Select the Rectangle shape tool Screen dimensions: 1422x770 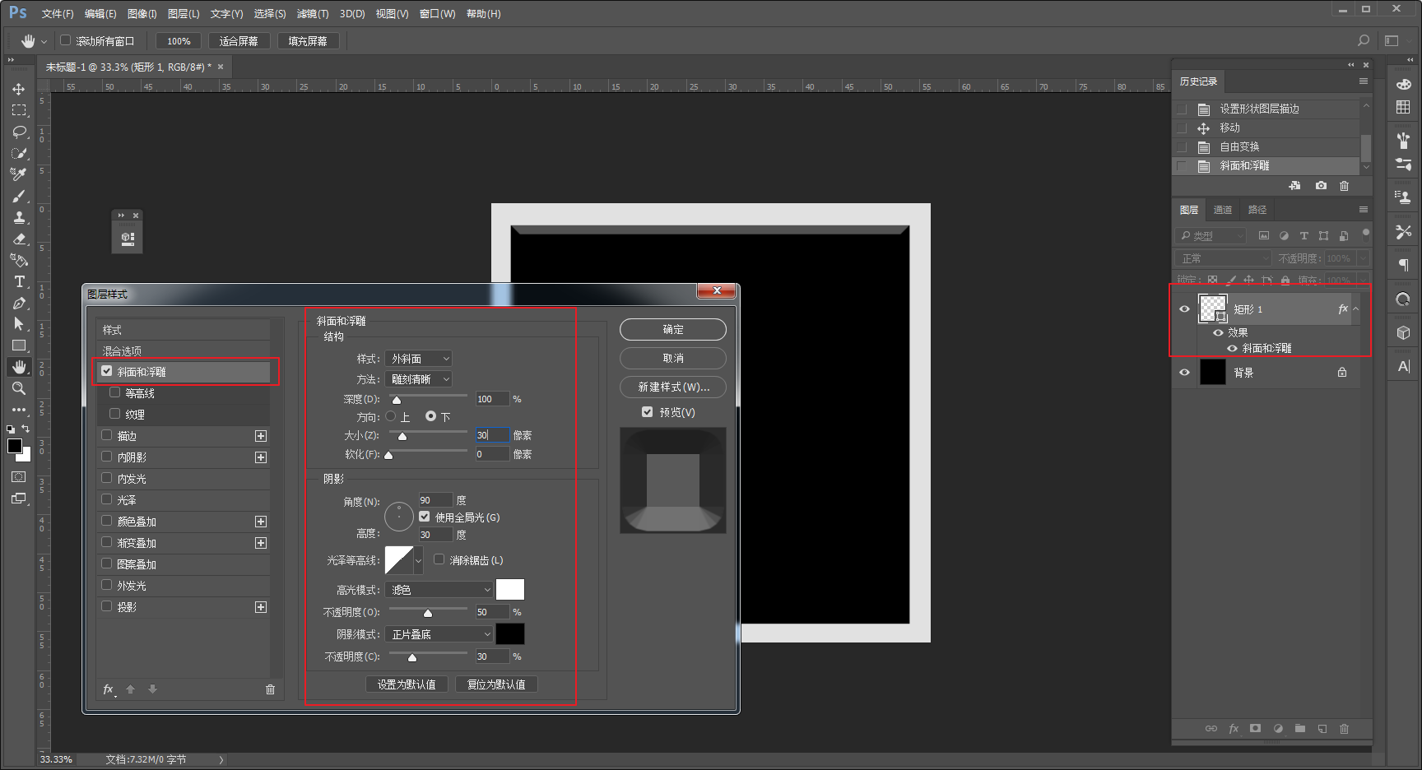coord(19,346)
